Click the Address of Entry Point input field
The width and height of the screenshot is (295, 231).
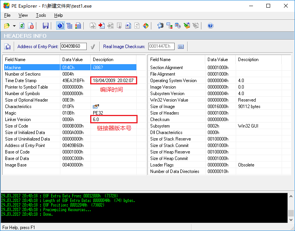coord(74,47)
